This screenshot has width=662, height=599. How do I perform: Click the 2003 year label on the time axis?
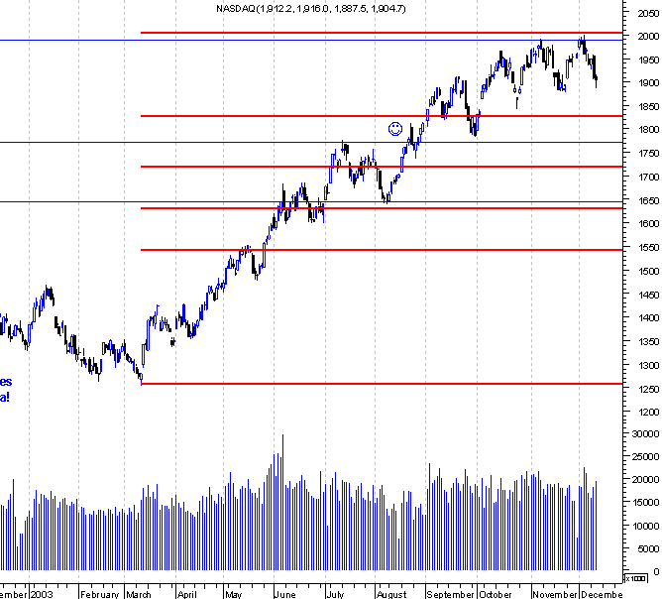tap(42, 594)
